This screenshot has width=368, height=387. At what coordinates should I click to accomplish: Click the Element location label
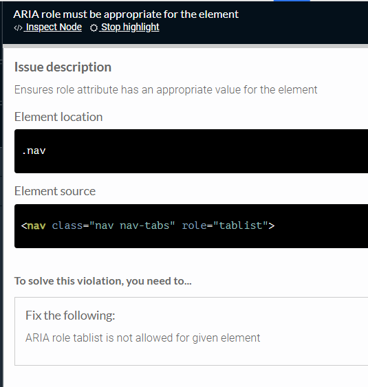(x=58, y=117)
